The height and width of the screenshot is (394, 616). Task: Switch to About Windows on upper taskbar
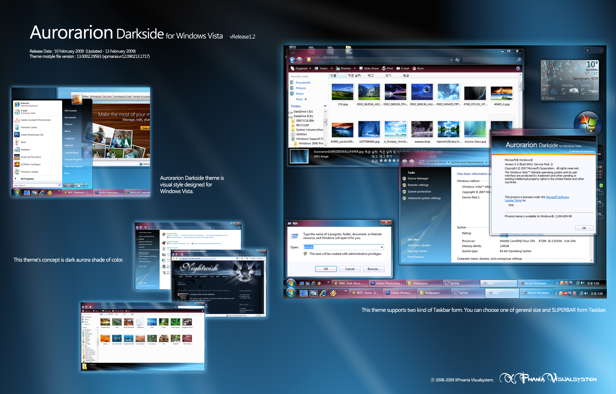pyautogui.click(x=535, y=283)
